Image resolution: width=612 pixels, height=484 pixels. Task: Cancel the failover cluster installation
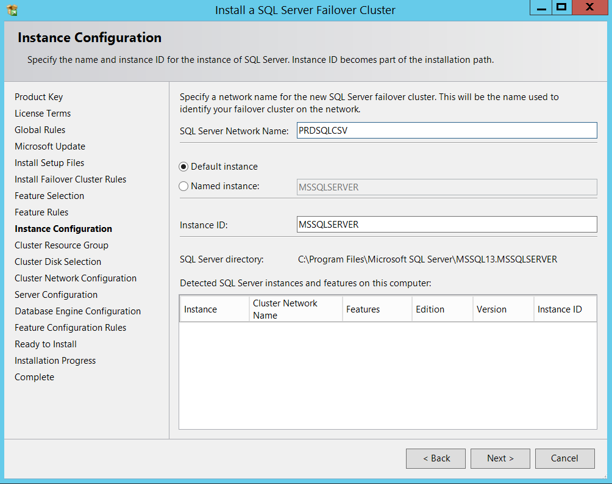point(564,458)
